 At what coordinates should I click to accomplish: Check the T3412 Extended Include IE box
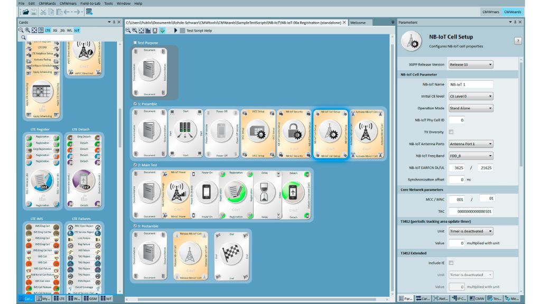click(451, 262)
